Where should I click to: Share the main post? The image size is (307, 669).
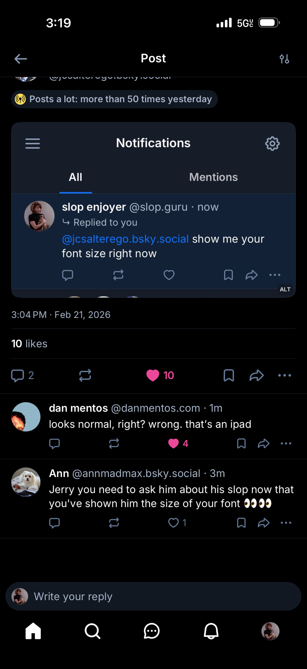pyautogui.click(x=256, y=375)
